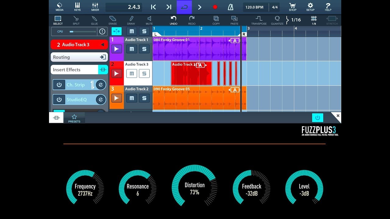Choose the Draw tool
The height and width of the screenshot is (219, 390).
point(131,20)
